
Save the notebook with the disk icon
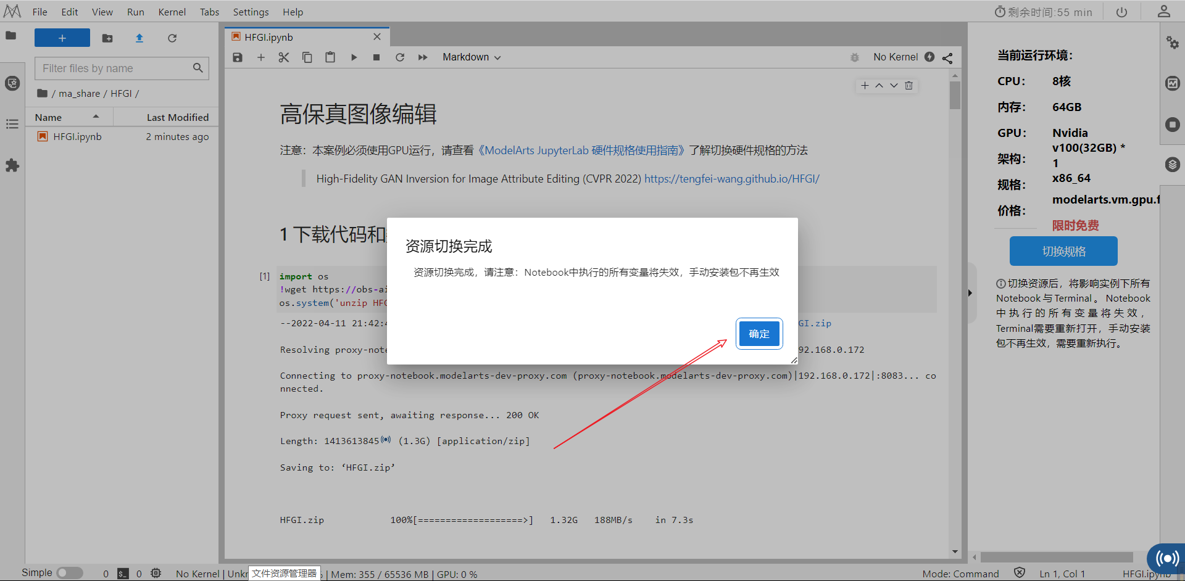238,57
